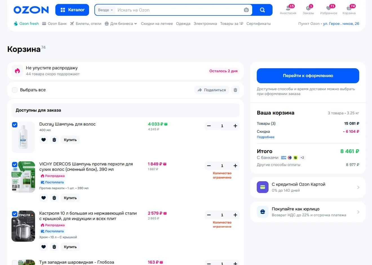This screenshot has height=265, width=372.
Task: Expand the Для бизнеса dropdown
Action: click(x=121, y=24)
